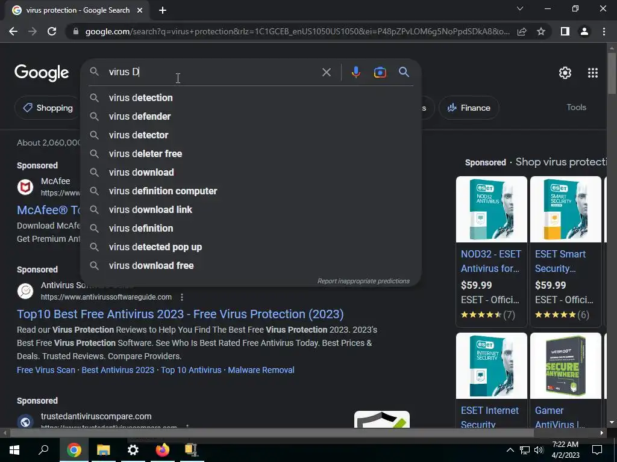The height and width of the screenshot is (462, 617).
Task: Choose the plain "virus definition" suggestion
Action: 251,228
